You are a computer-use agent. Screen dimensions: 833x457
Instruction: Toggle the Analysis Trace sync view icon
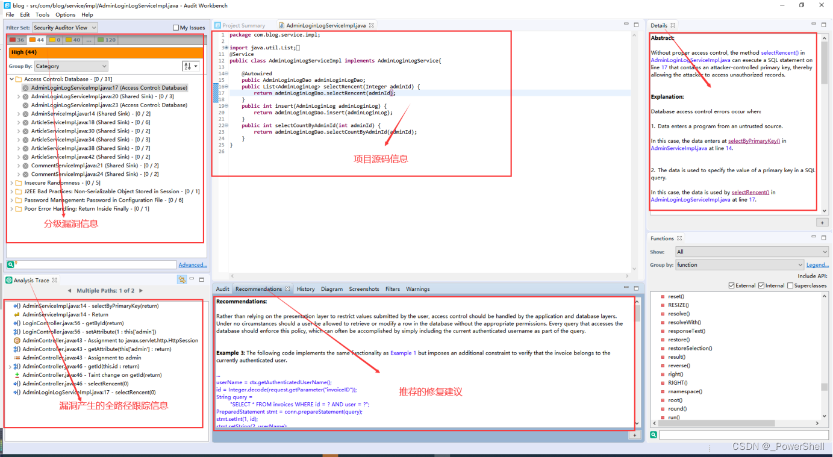click(x=182, y=279)
